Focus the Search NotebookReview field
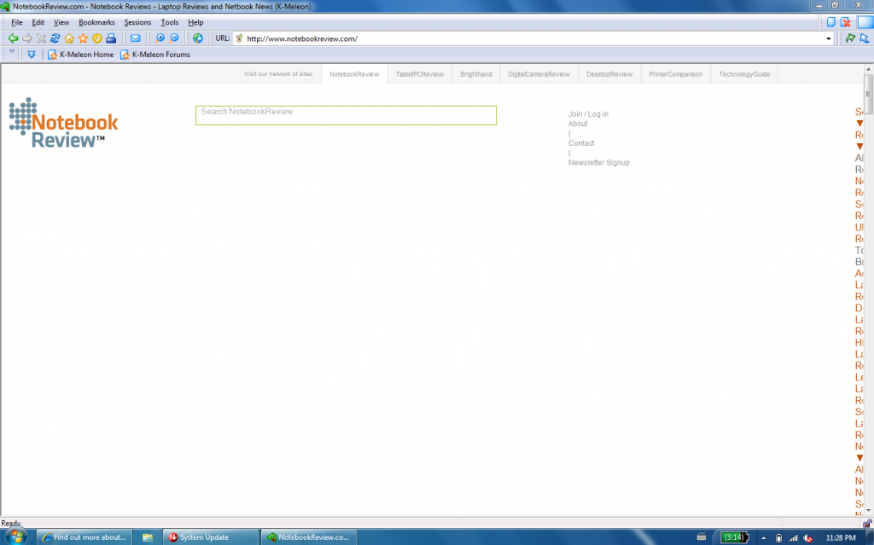The height and width of the screenshot is (545, 874). click(346, 115)
